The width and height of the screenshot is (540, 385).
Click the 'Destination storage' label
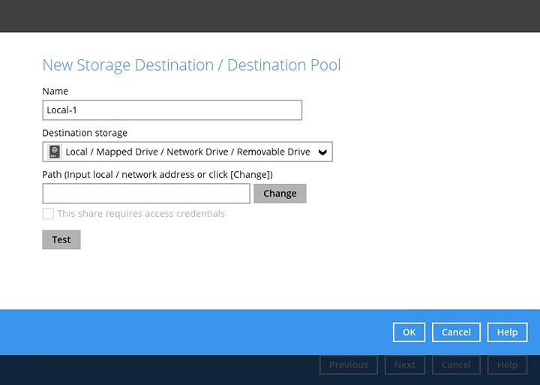(x=85, y=133)
